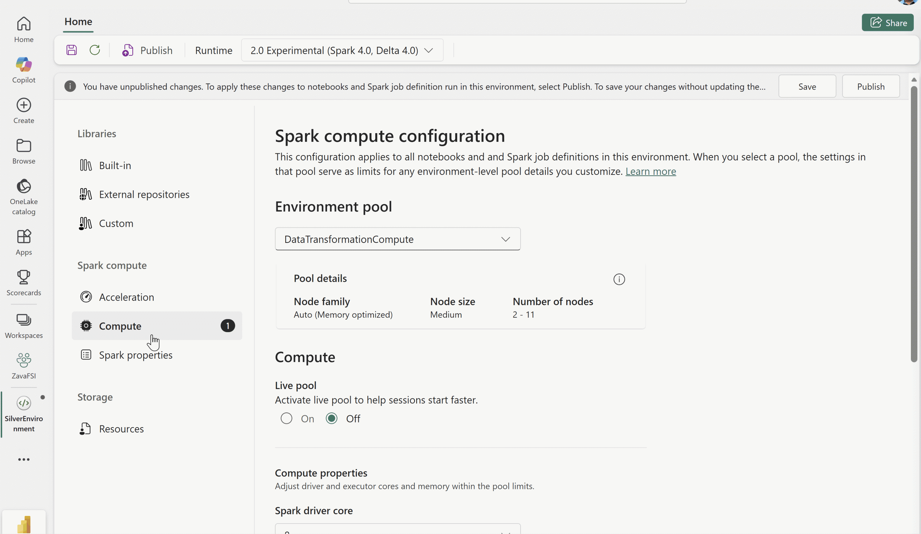This screenshot has height=534, width=921.
Task: Select the Acceleration settings under Spark compute
Action: [126, 297]
